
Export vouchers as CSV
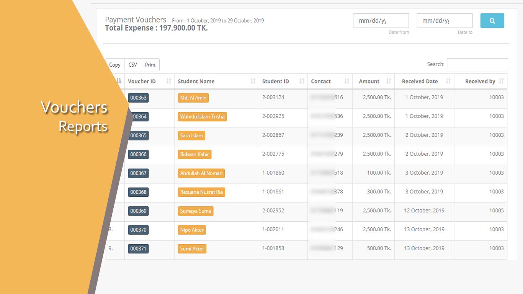coord(132,65)
